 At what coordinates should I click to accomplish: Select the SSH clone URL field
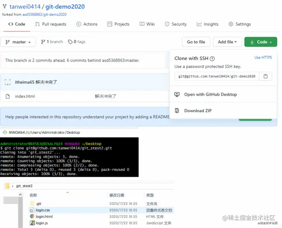(217, 76)
